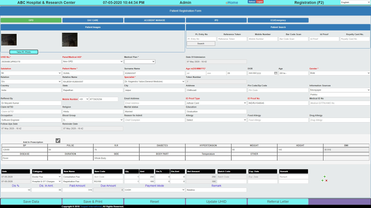Open the language dropdown showing English
The height and width of the screenshot is (208, 371).
coord(356,2)
